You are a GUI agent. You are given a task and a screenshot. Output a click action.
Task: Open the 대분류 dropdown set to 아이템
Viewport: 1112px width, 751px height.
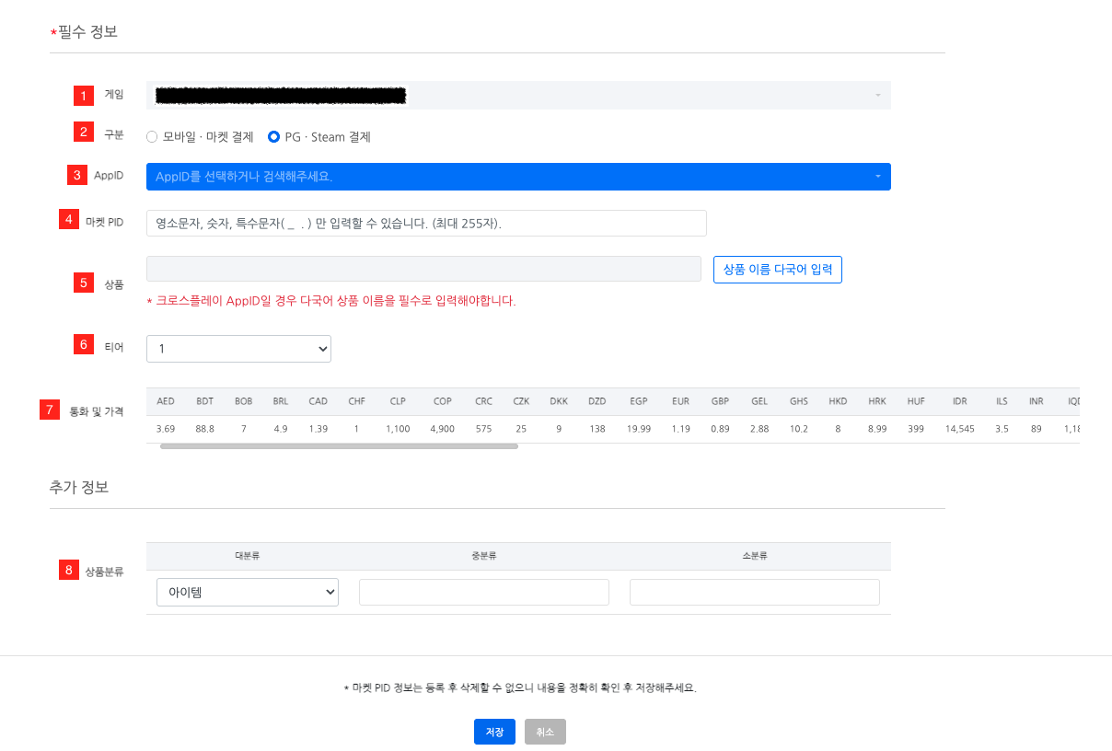(248, 593)
